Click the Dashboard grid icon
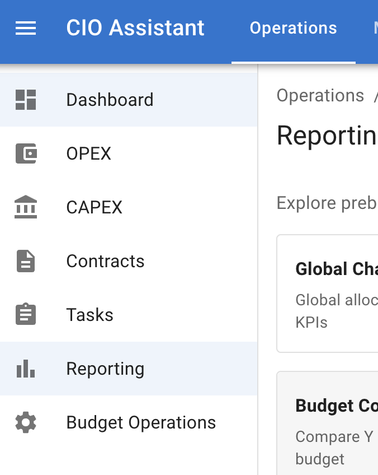Image resolution: width=378 pixels, height=475 pixels. pyautogui.click(x=26, y=100)
